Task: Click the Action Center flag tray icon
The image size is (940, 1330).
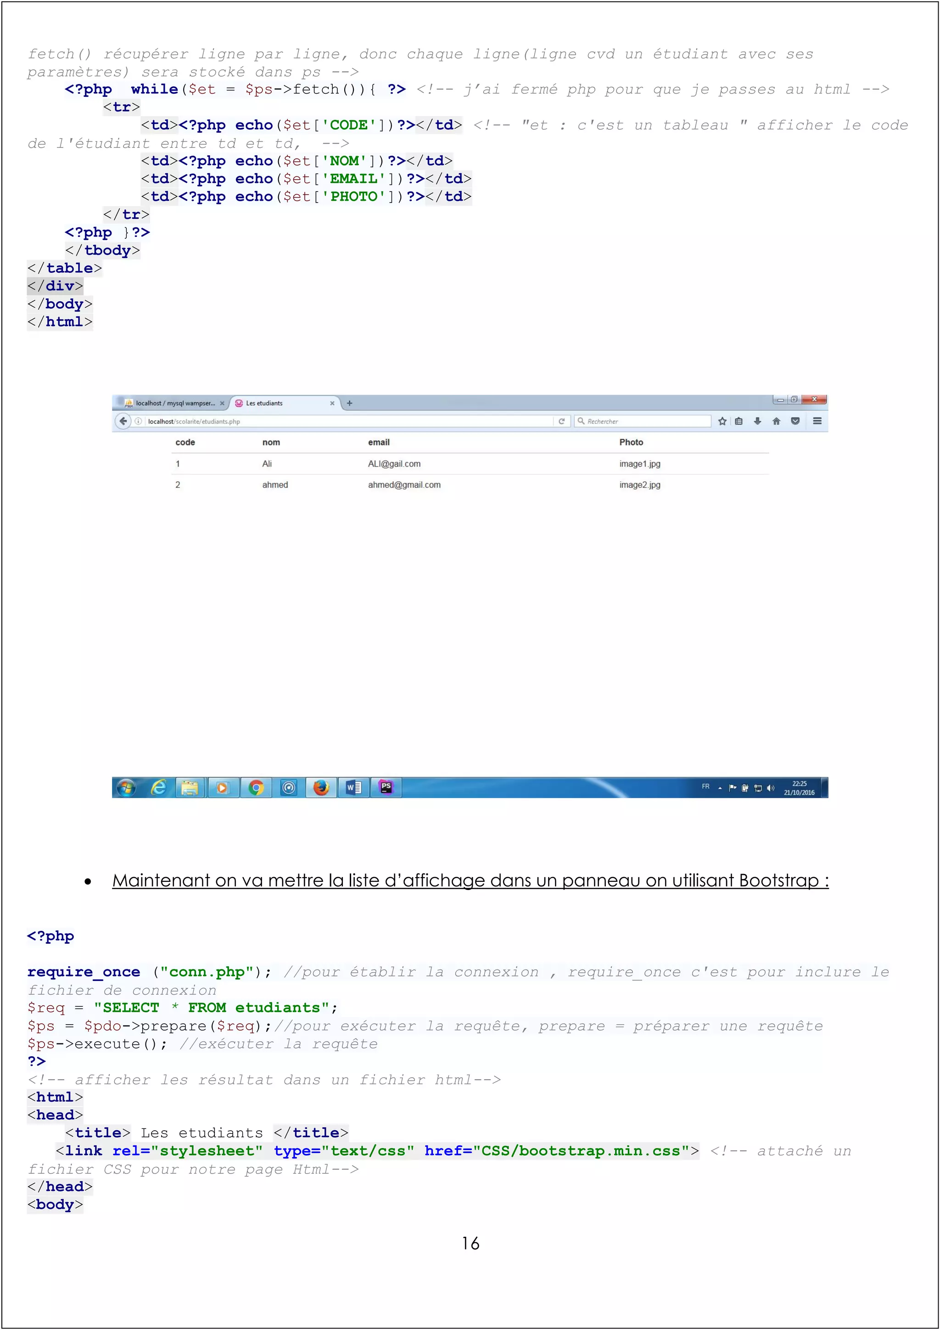Action: (733, 788)
